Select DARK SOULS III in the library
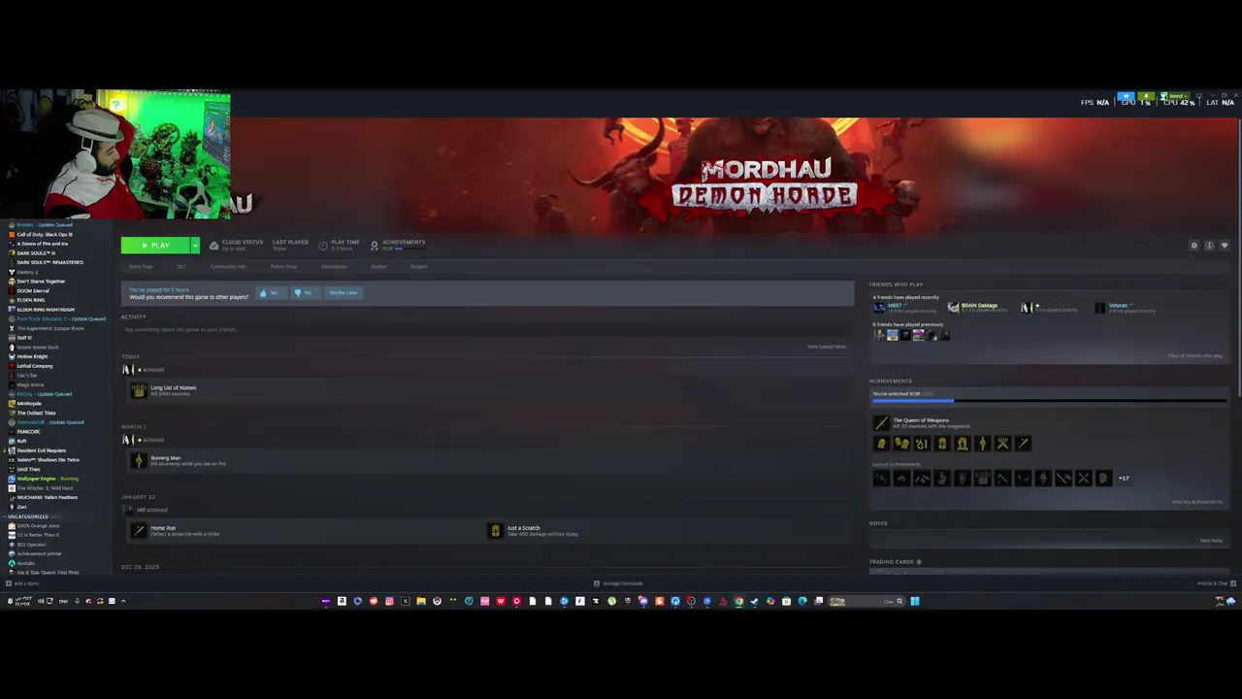The width and height of the screenshot is (1242, 699). pos(36,252)
